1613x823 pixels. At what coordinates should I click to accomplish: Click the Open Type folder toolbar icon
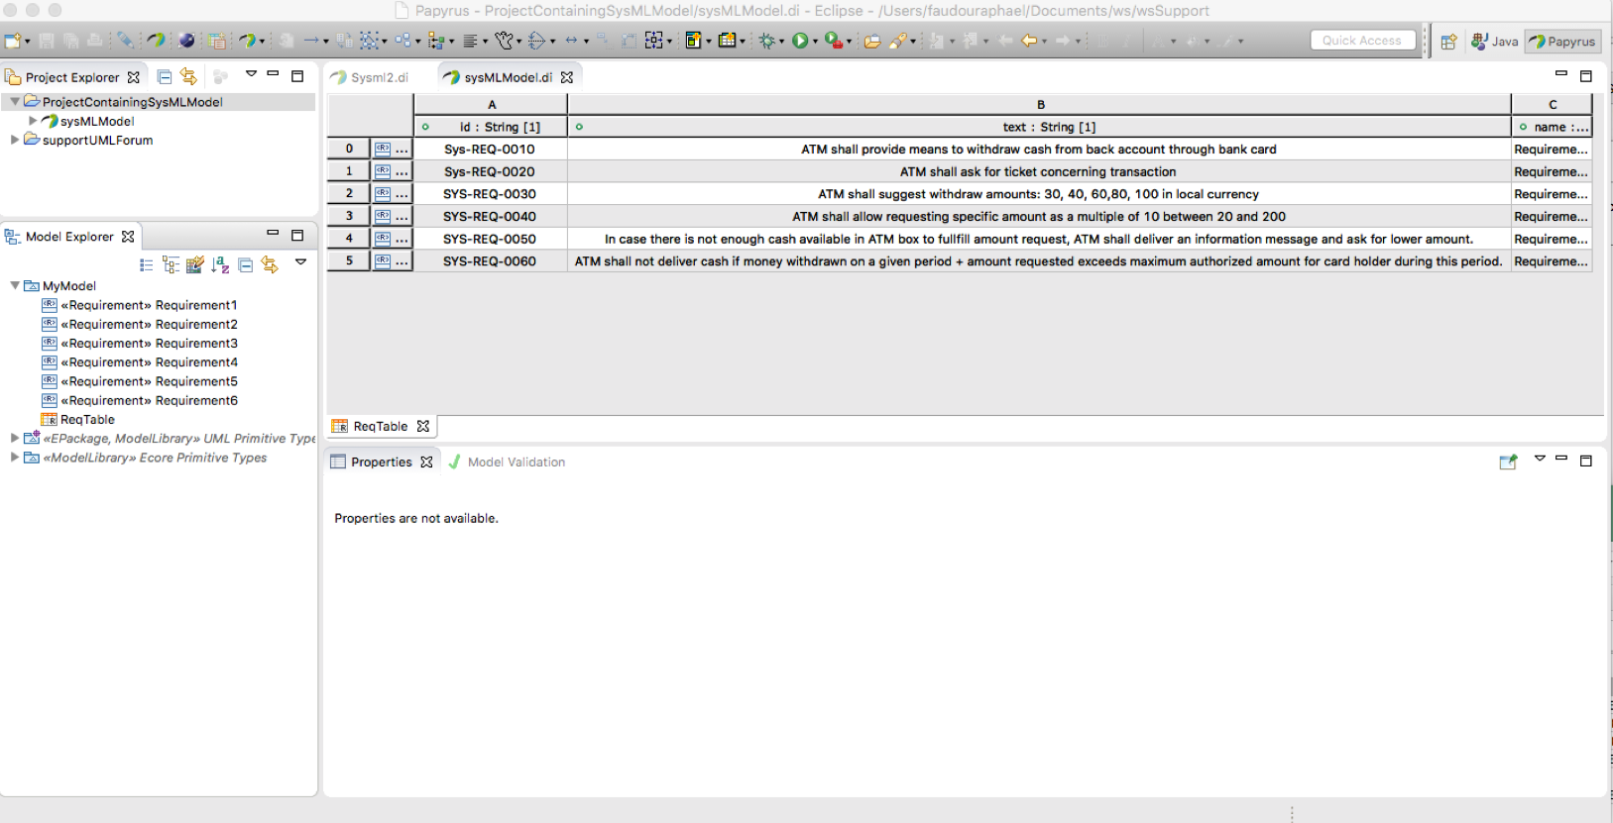coord(872,41)
